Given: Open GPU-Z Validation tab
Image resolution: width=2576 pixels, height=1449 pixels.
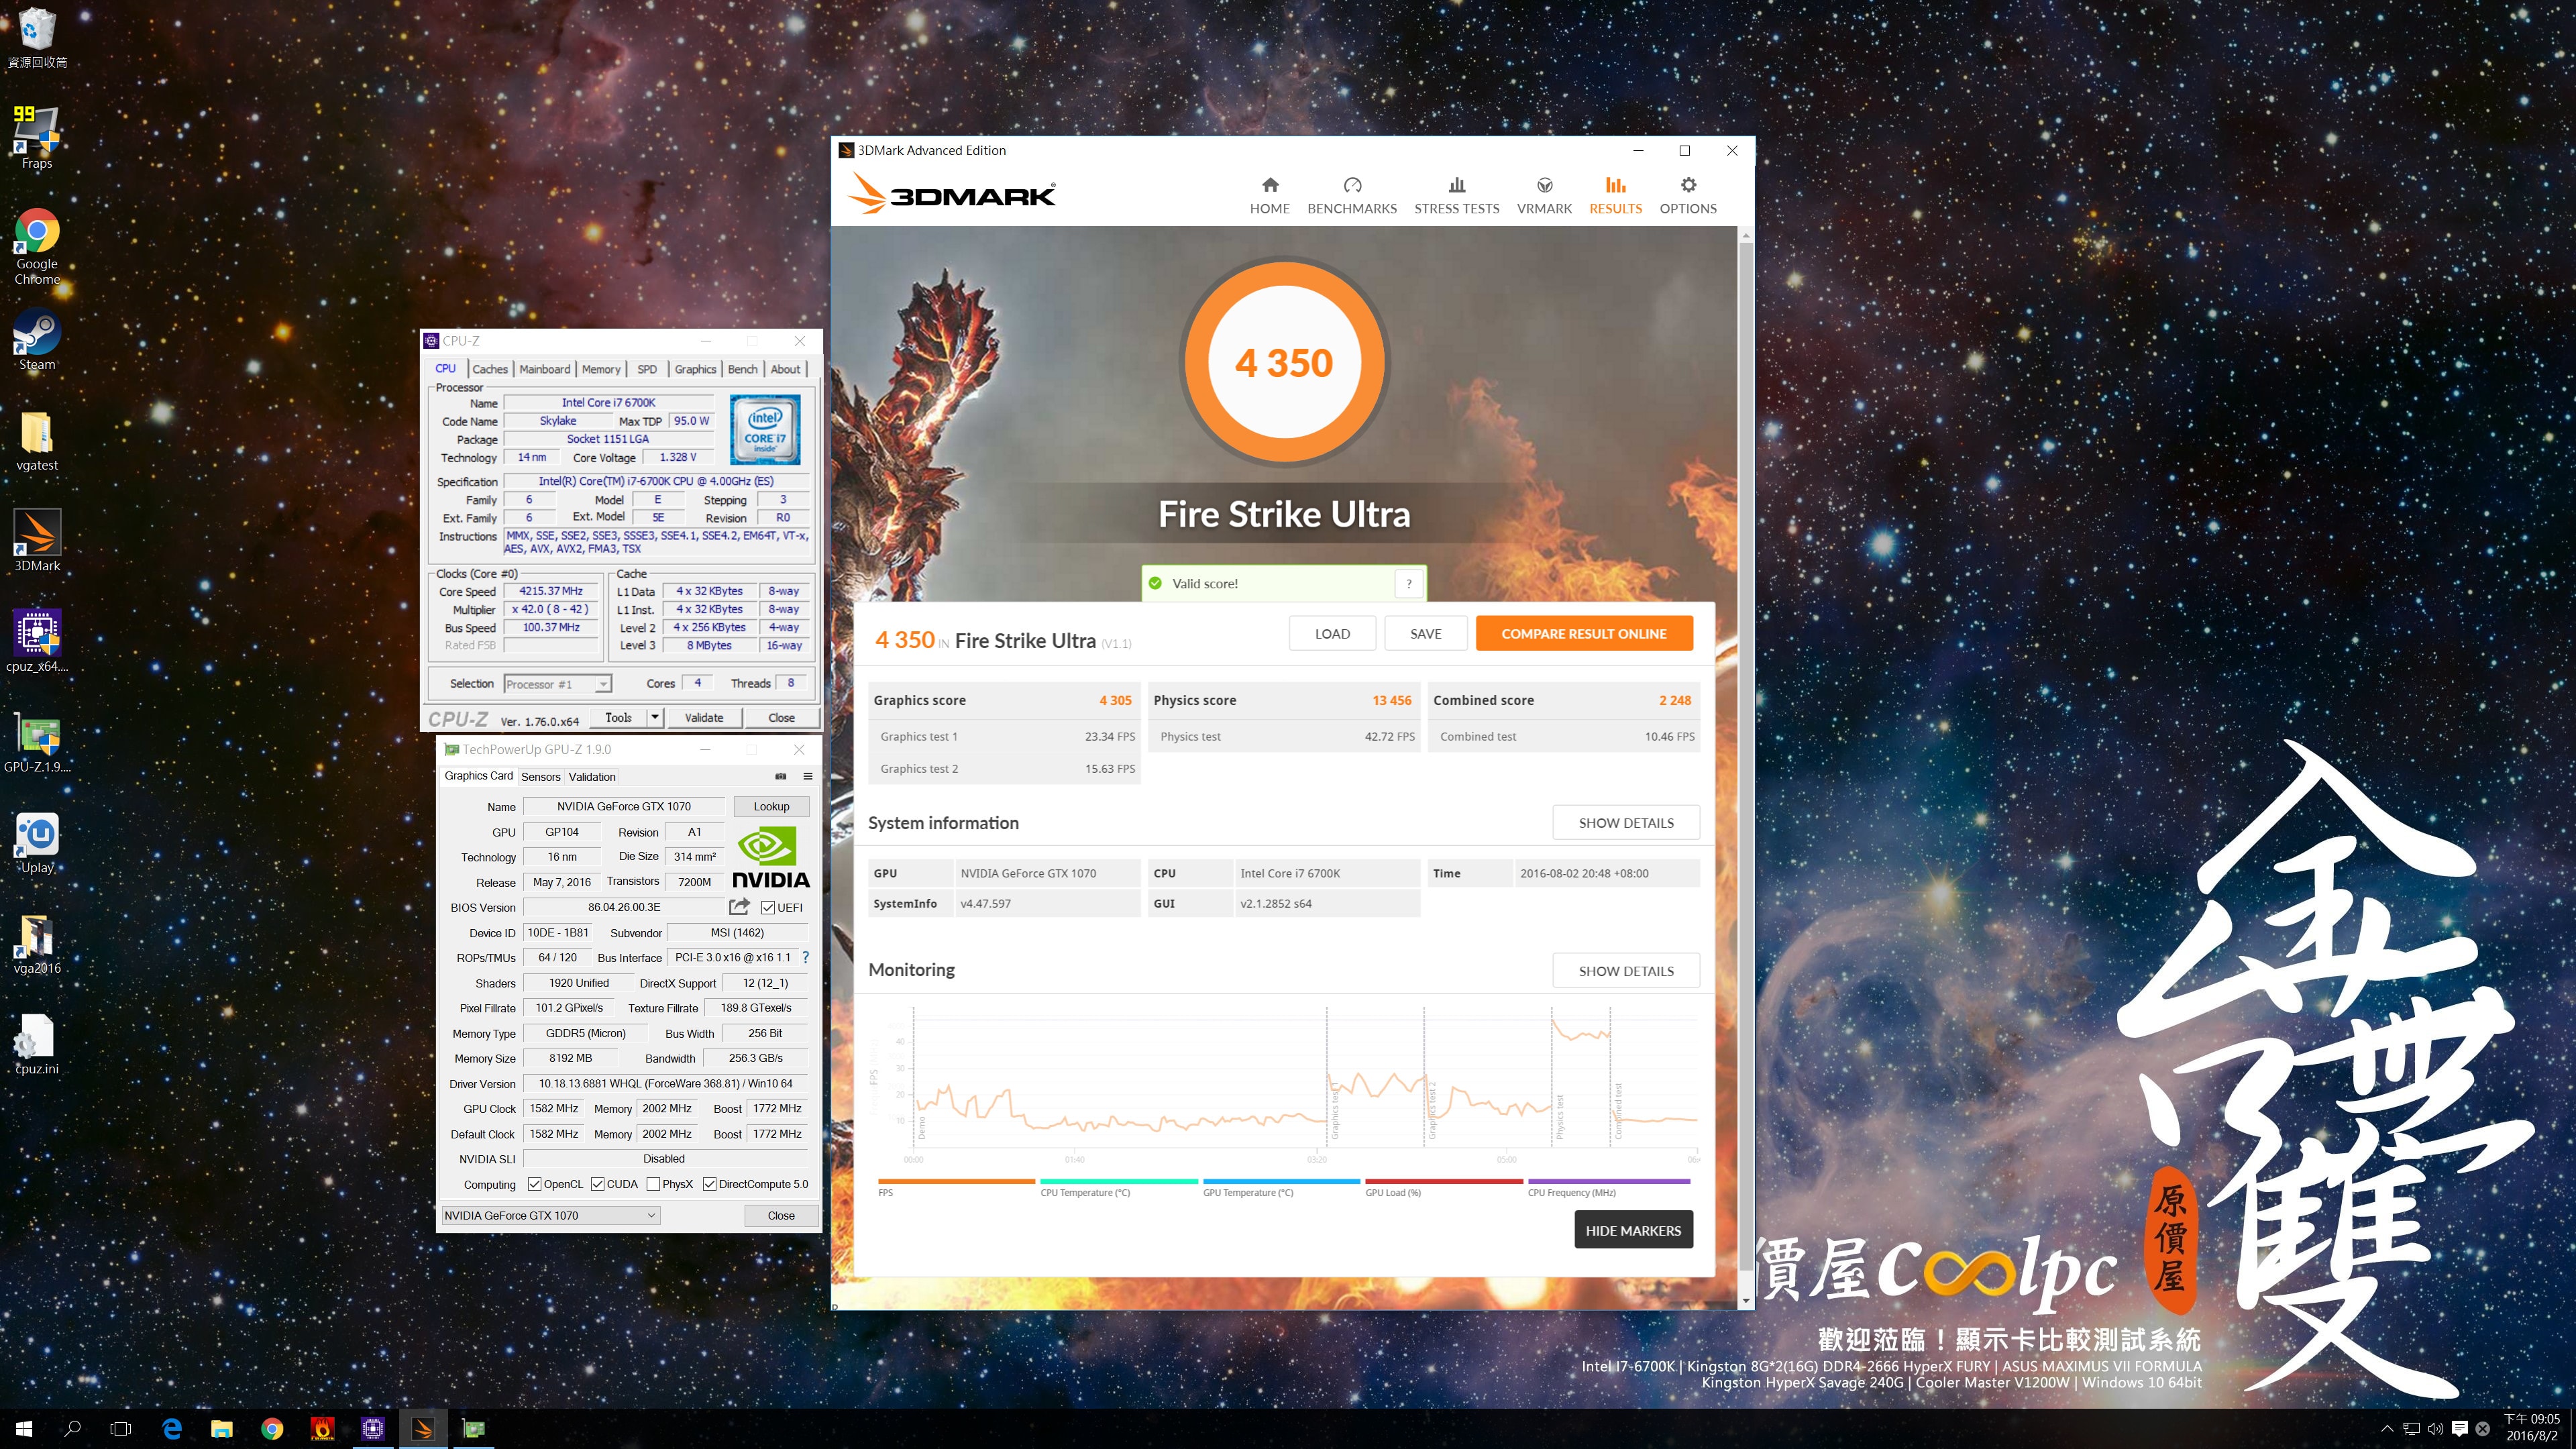Looking at the screenshot, I should click(592, 776).
